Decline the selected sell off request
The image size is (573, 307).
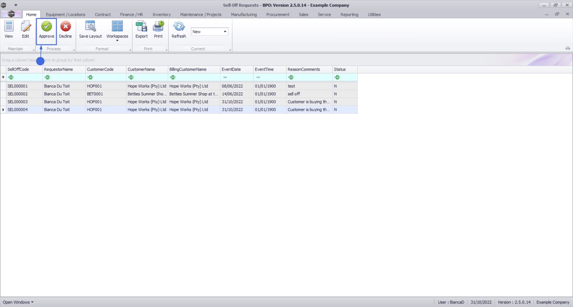pos(65,30)
